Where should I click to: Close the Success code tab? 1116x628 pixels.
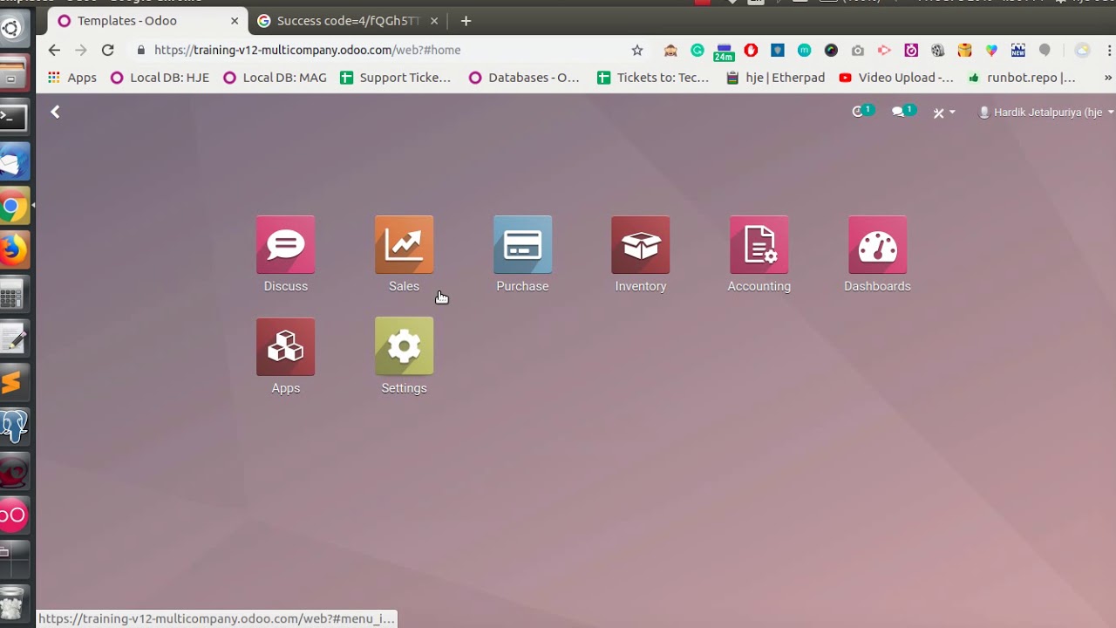434,21
